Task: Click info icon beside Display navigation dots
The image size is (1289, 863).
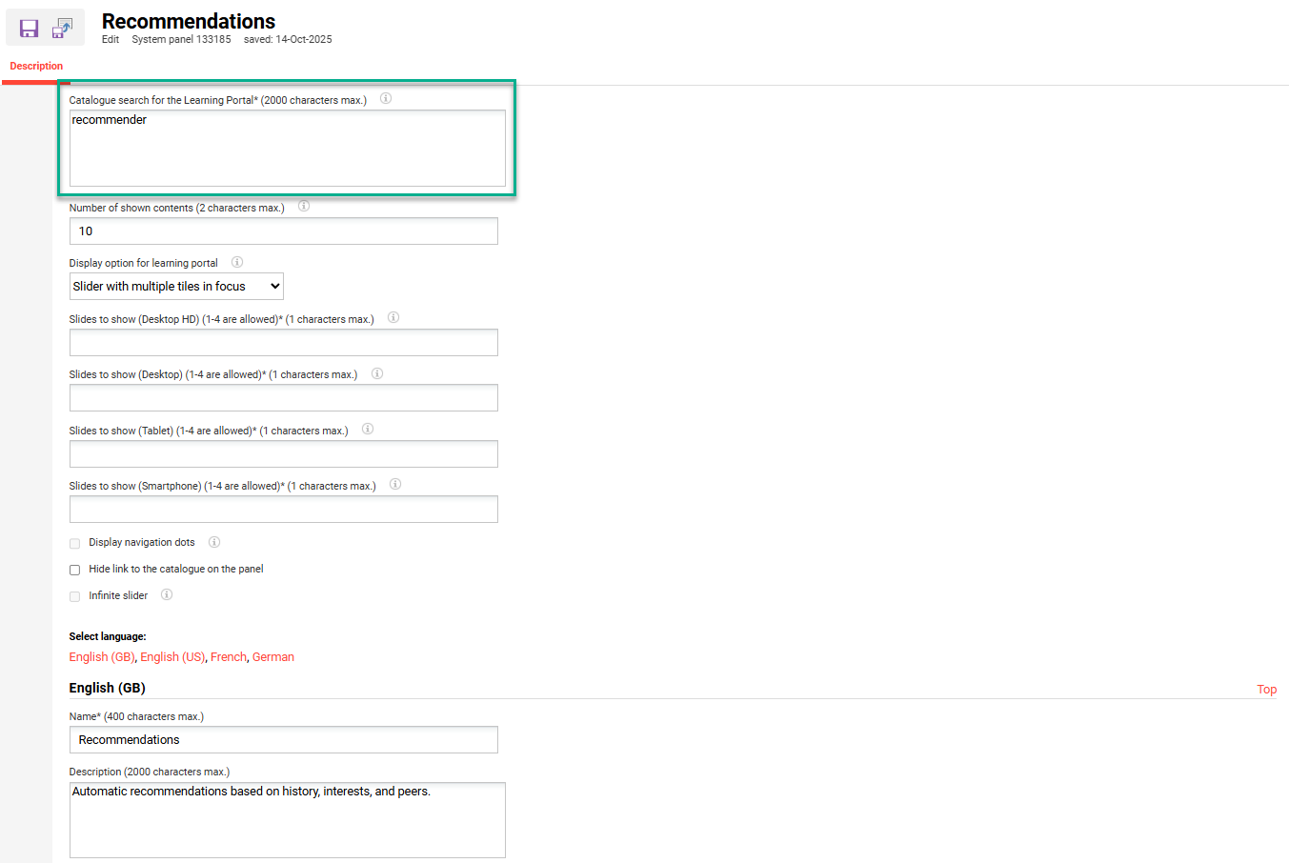Action: tap(213, 541)
